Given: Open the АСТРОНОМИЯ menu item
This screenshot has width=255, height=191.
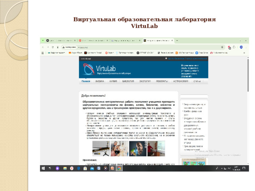Looking at the screenshot, I should [x=180, y=81].
